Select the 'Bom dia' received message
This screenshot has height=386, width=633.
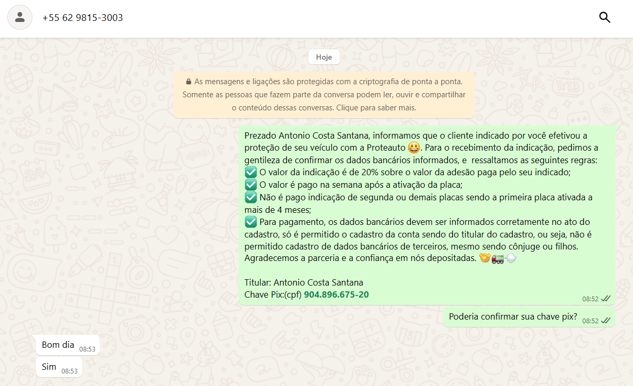click(x=58, y=345)
